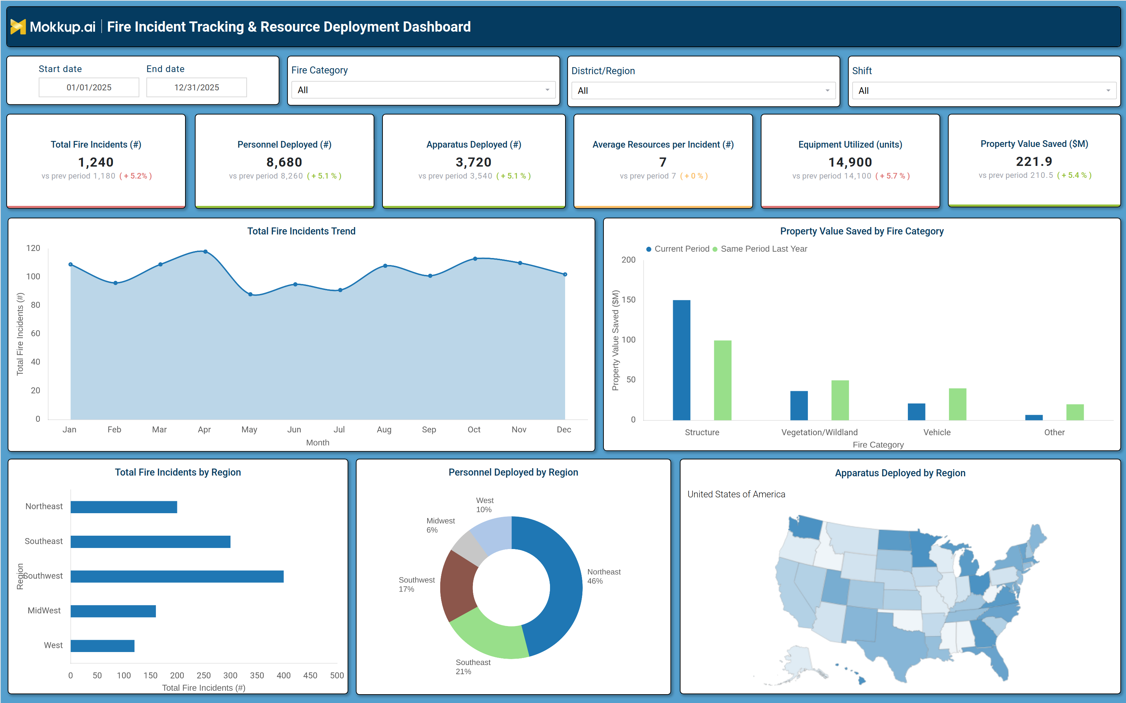1126x703 pixels.
Task: Select the Equipment Utilized KPI card
Action: coord(850,161)
